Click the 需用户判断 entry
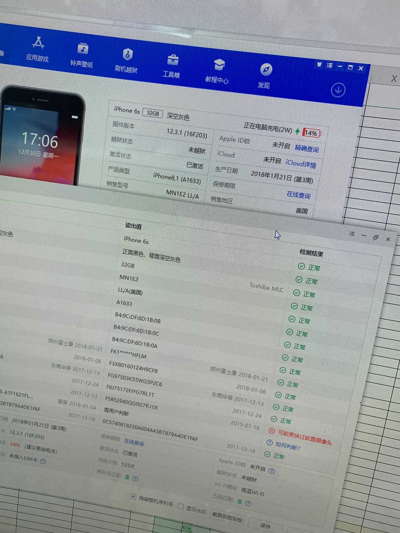 pos(116,412)
